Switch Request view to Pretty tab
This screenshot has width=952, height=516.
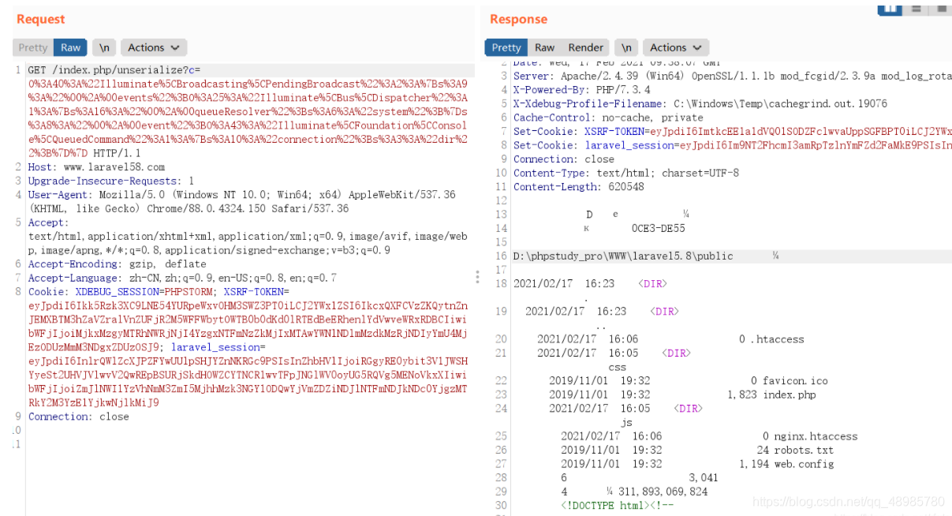point(33,47)
